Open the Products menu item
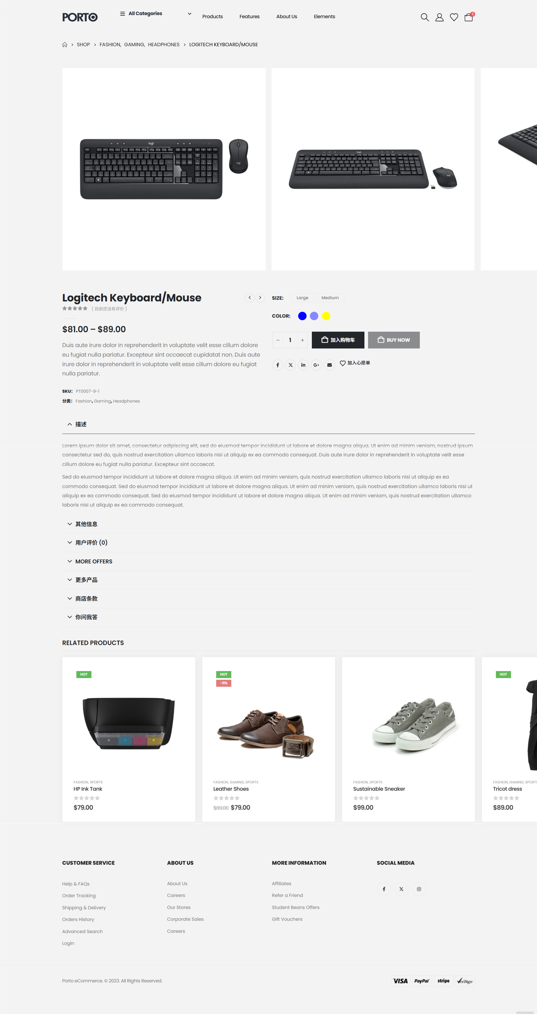 (212, 17)
